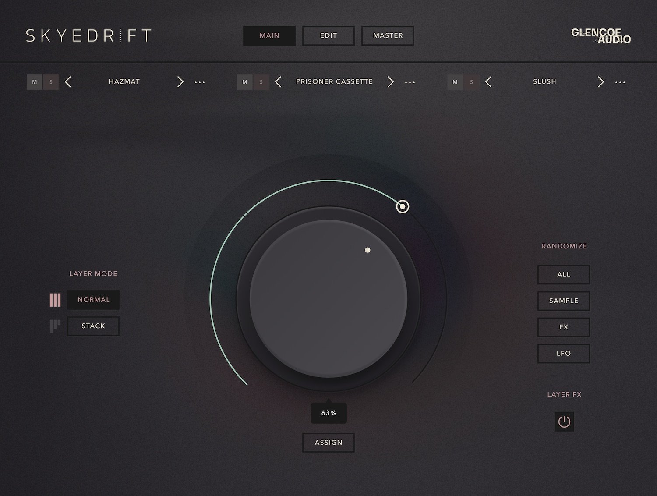Mute the Hazmat layer
657x496 pixels.
click(x=35, y=82)
